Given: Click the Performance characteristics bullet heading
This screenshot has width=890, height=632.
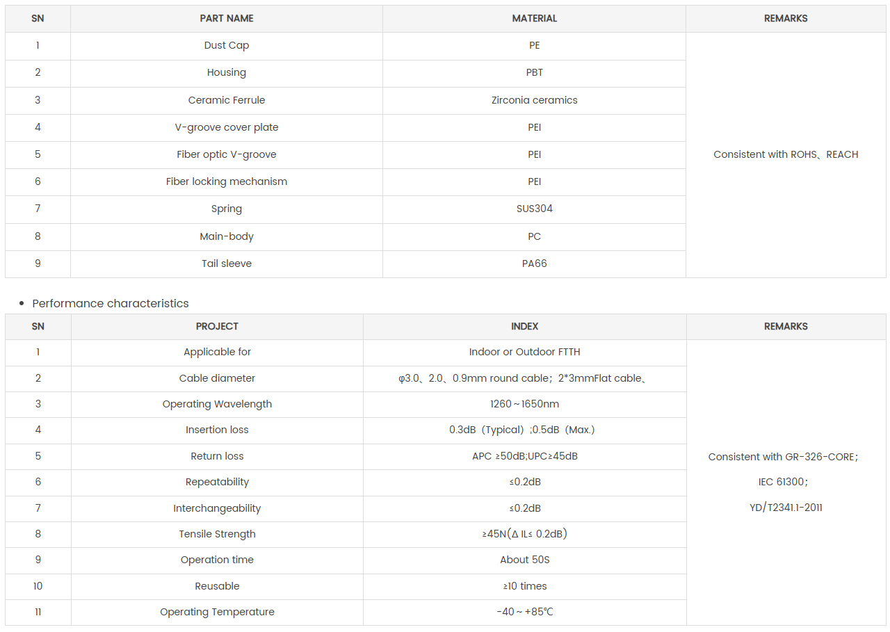Looking at the screenshot, I should [x=111, y=303].
